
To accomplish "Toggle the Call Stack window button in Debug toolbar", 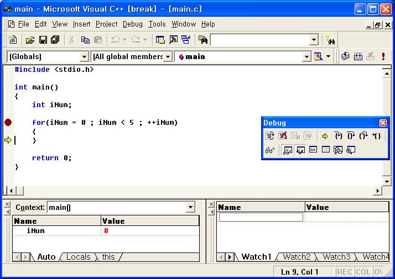I will point(338,150).
